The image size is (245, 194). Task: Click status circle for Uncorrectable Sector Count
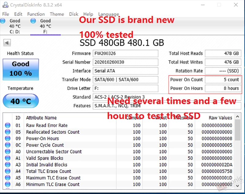click(x=8, y=151)
